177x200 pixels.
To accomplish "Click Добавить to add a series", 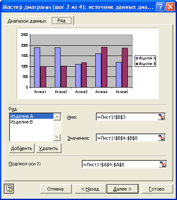I will coord(22,148).
